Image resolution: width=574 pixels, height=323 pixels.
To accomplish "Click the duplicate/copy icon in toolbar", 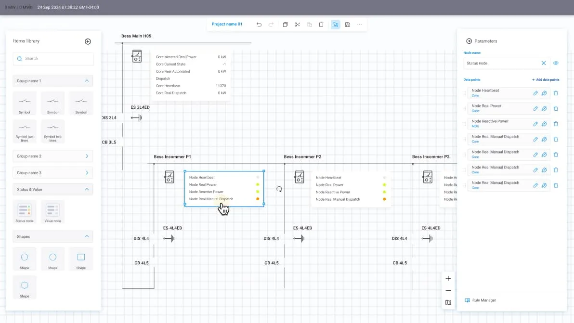I will [285, 25].
